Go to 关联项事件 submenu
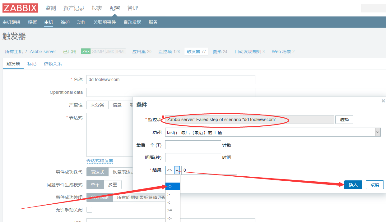This screenshot has height=222, width=386. coord(105,22)
